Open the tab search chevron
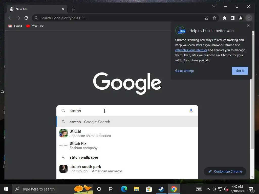Image resolution: width=259 pixels, height=194 pixels. pyautogui.click(x=213, y=6)
